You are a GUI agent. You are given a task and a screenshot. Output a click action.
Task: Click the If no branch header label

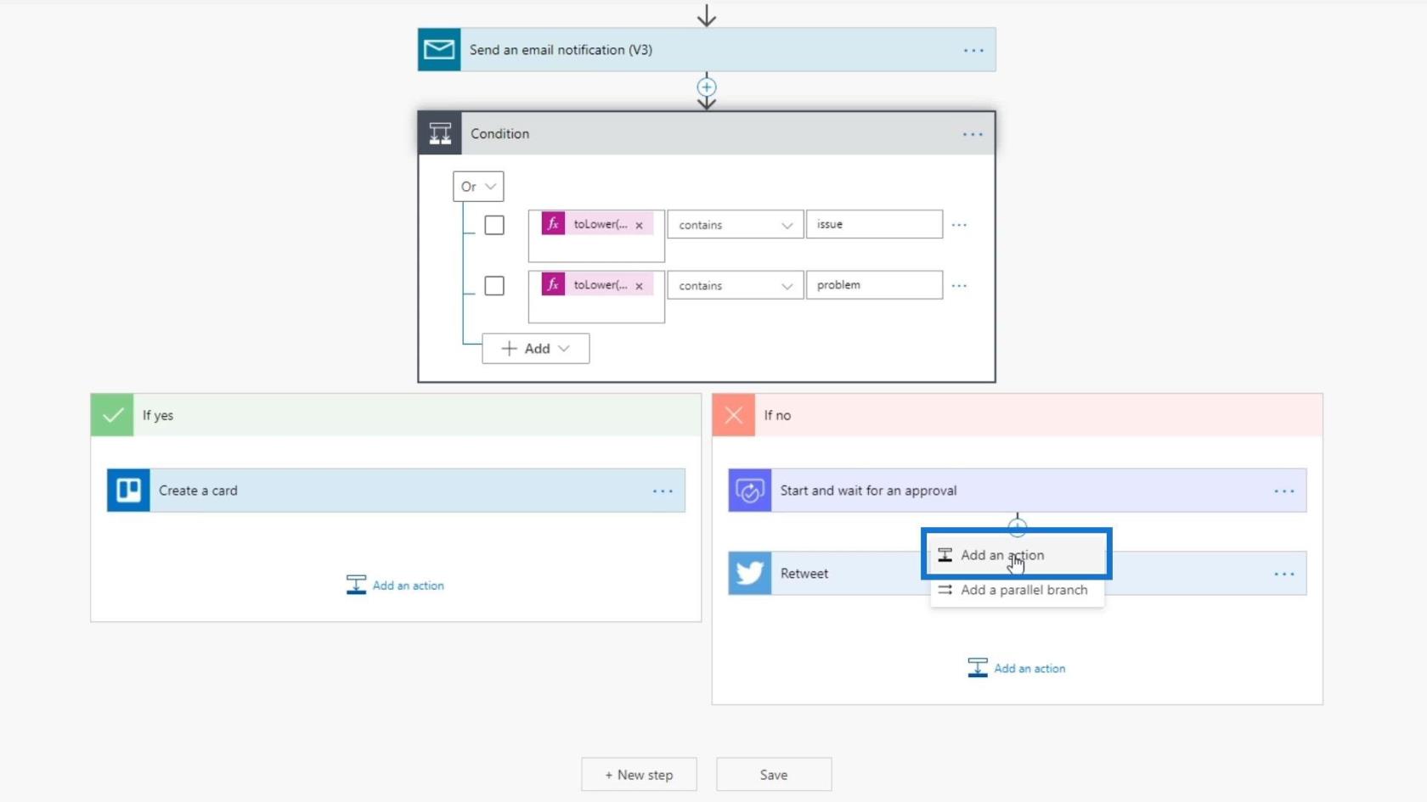(x=777, y=415)
